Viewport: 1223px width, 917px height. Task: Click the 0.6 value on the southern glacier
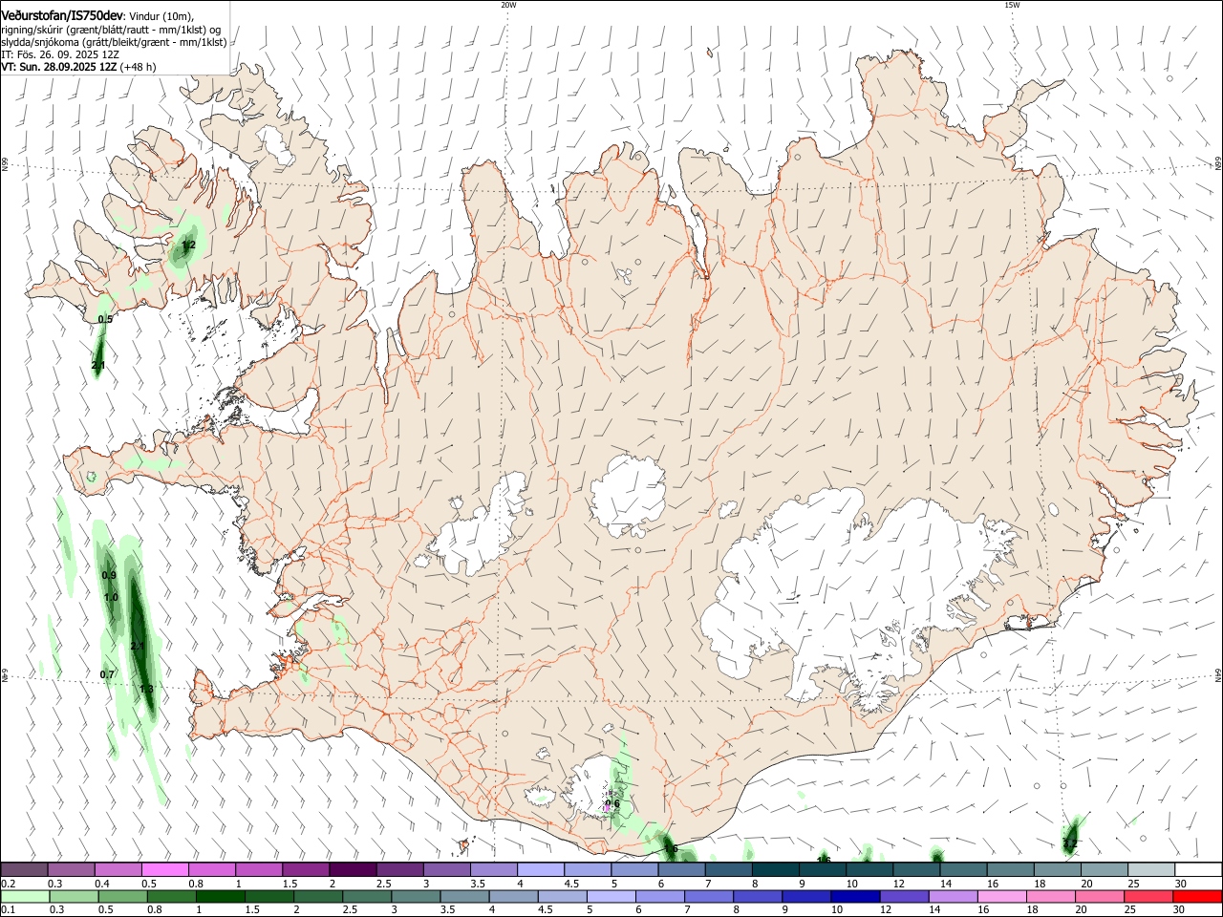pos(612,803)
